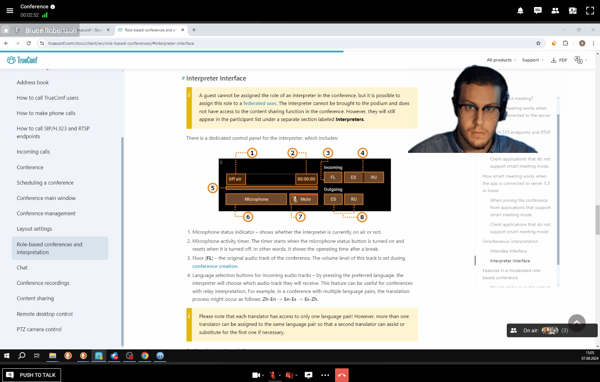
Task: Jump to Simultaneous interpretation section
Action: [x=510, y=241]
